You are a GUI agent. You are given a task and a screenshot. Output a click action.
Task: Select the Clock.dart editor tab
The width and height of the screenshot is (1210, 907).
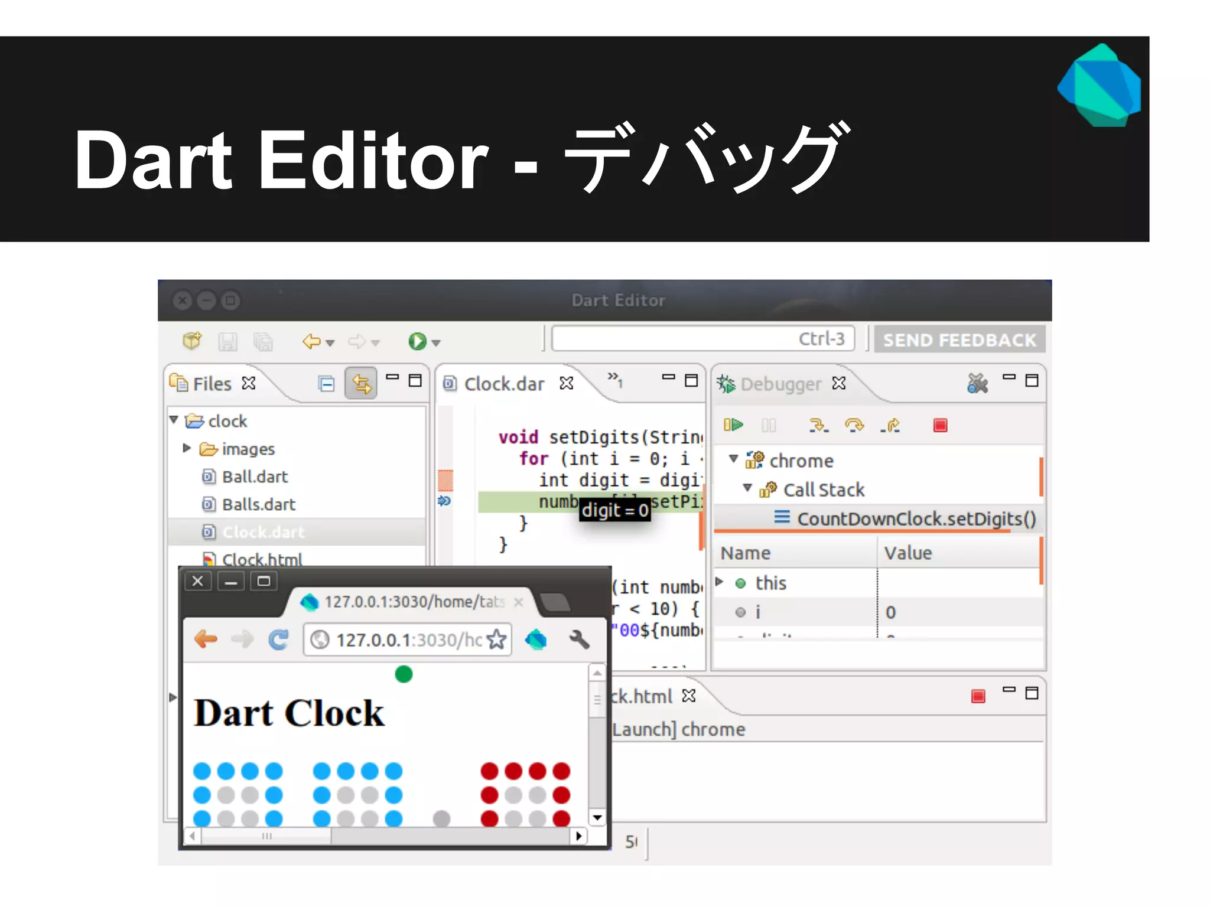pyautogui.click(x=495, y=384)
